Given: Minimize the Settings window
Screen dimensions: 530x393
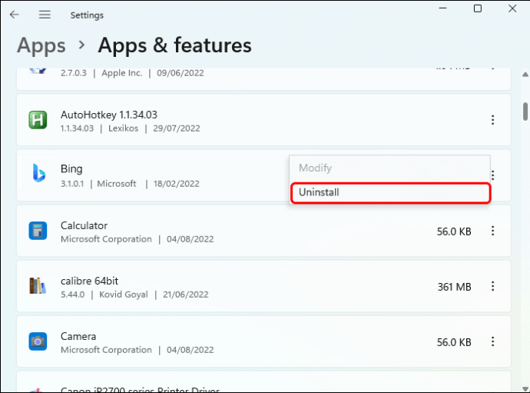Looking at the screenshot, I should click(x=442, y=8).
